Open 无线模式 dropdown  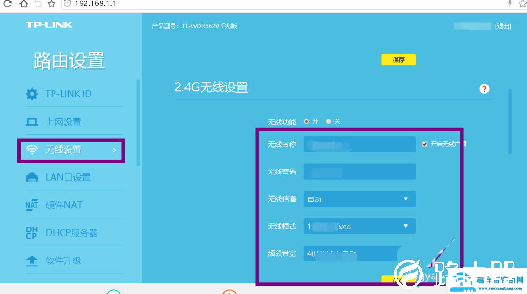(x=359, y=226)
